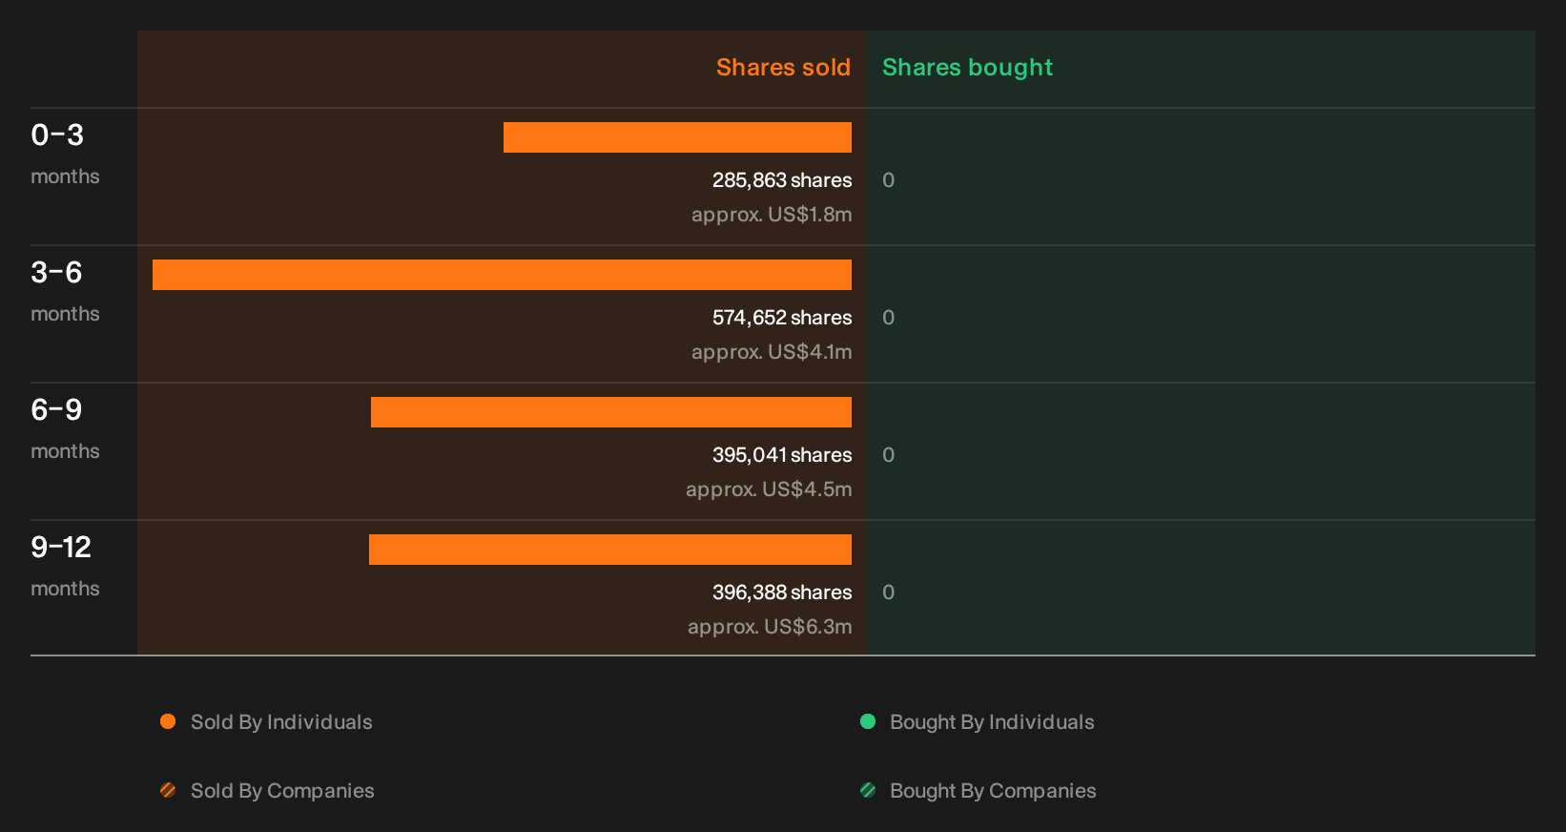Screen dimensions: 1566x832
Task: Select the Shares bought column header
Action: (x=967, y=68)
